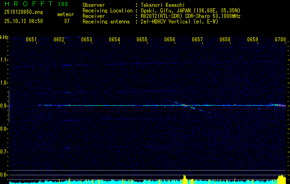Click the 0656 time marker

tap(170, 39)
